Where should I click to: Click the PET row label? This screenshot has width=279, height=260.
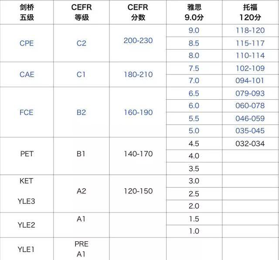[27, 154]
